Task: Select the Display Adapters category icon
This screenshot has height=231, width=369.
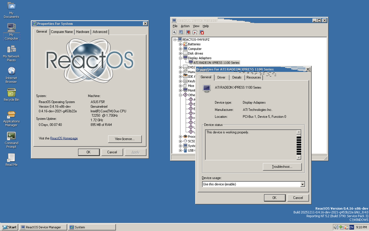Action: (185, 58)
